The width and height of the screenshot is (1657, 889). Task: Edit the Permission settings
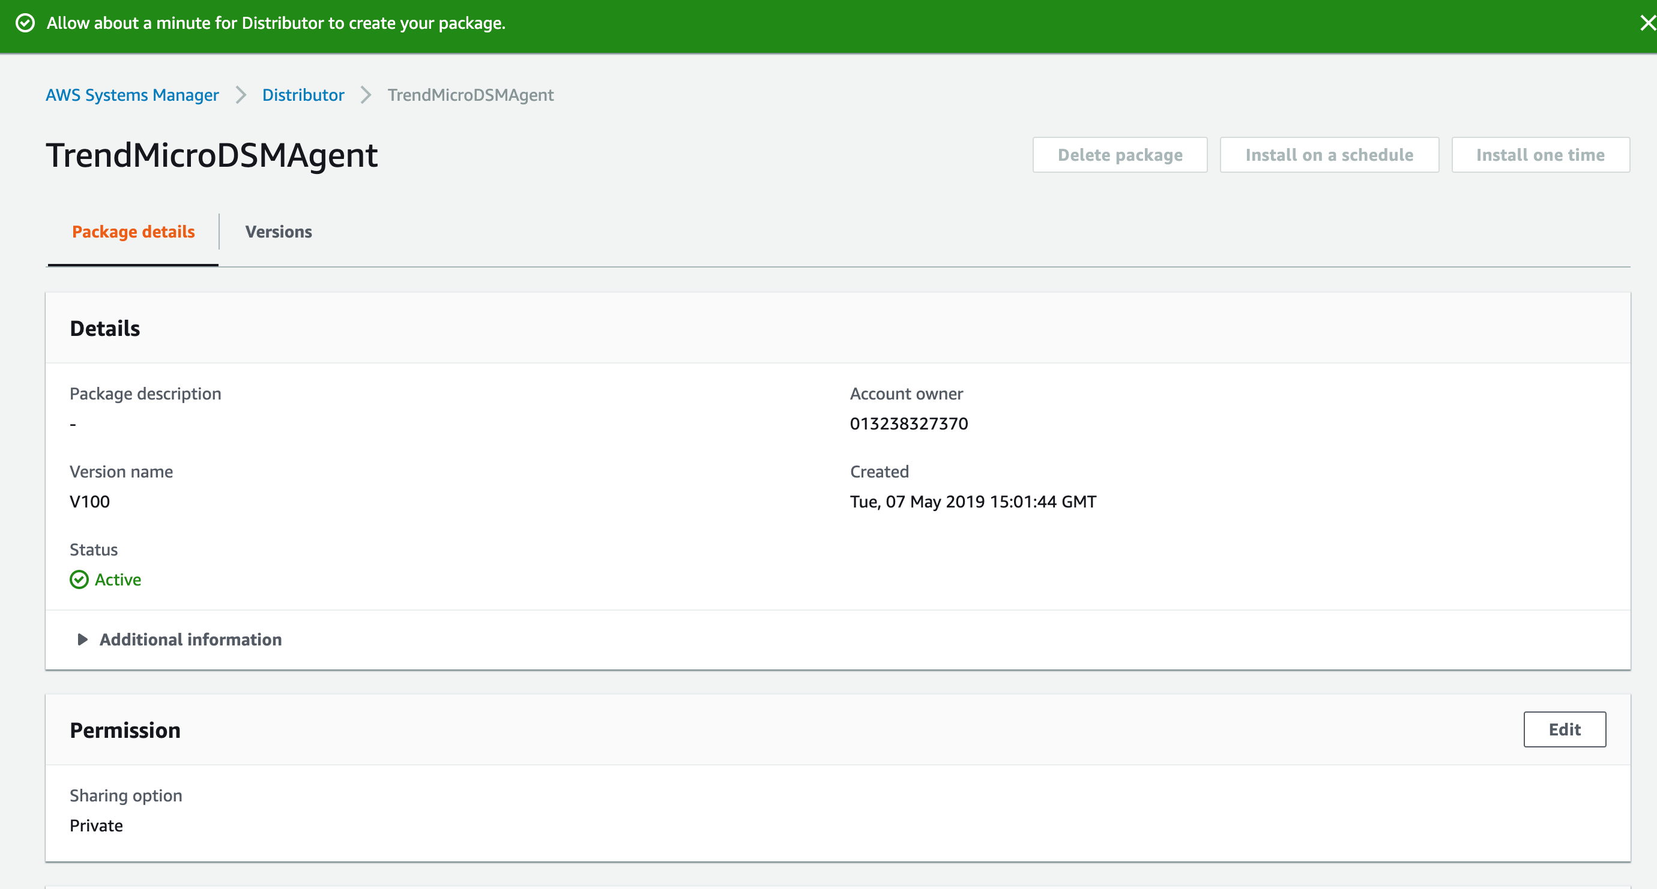tap(1564, 729)
